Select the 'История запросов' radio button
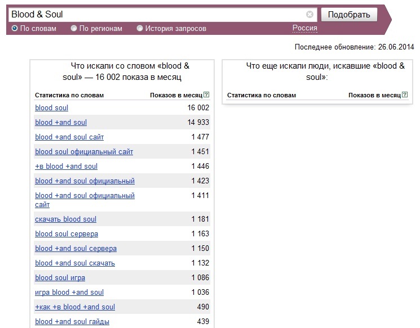Image resolution: width=420 pixels, height=328 pixels. (x=140, y=28)
